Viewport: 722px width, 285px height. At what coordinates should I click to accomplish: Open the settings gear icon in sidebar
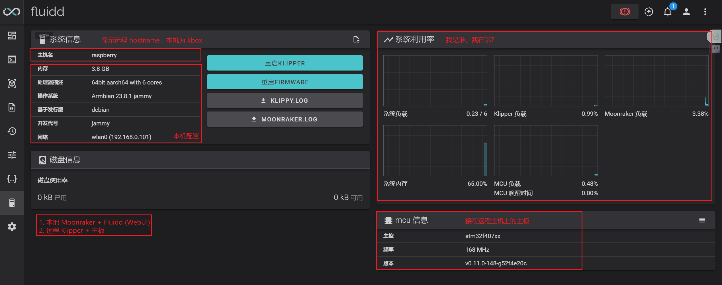click(x=12, y=227)
